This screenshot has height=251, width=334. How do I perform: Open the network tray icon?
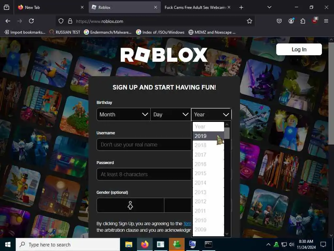284,244
